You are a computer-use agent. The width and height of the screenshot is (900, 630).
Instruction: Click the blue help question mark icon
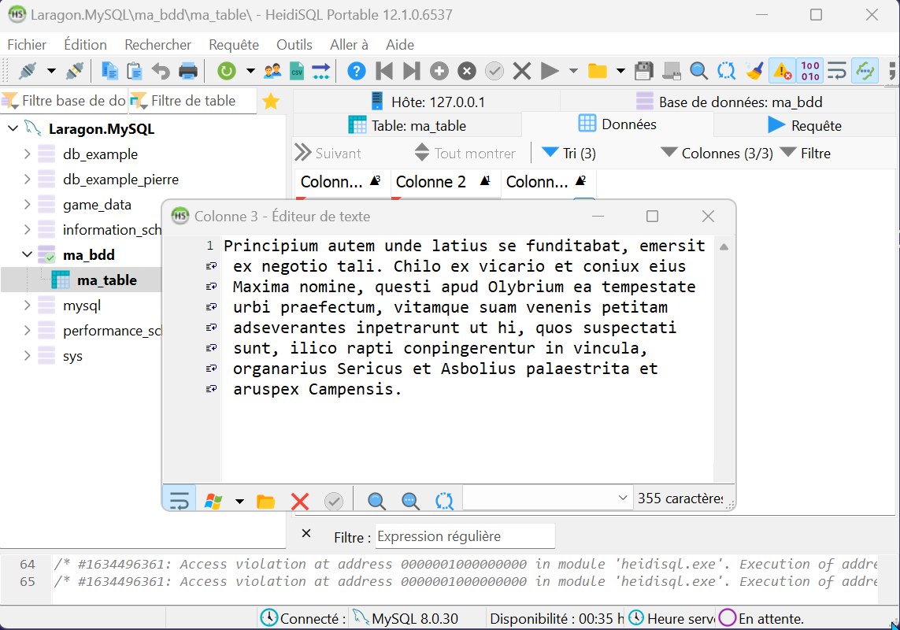pos(357,72)
